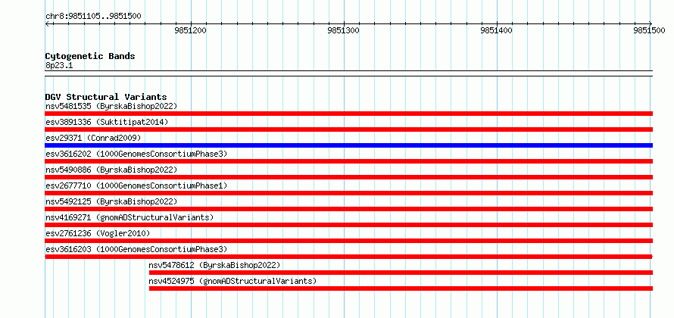Click the blue bar under esv29371
This screenshot has width=674, height=318.
[x=348, y=145]
